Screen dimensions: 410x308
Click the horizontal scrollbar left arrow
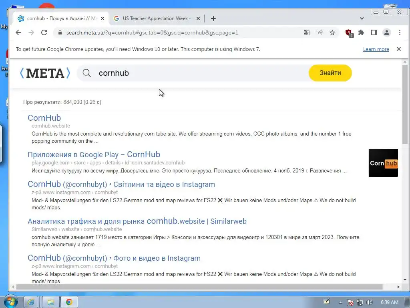13,287
